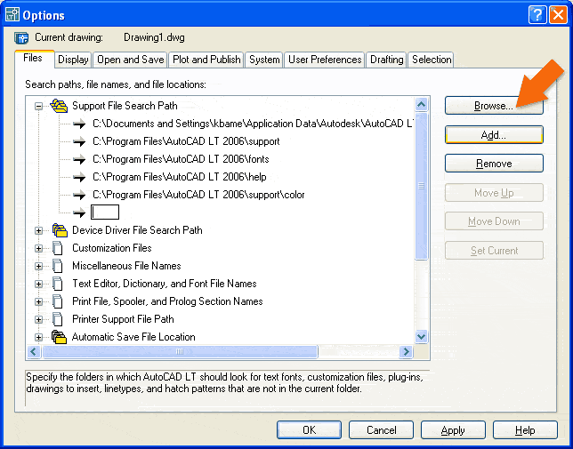Click the Printer Support File Path icon
573x449 pixels.
[x=60, y=319]
